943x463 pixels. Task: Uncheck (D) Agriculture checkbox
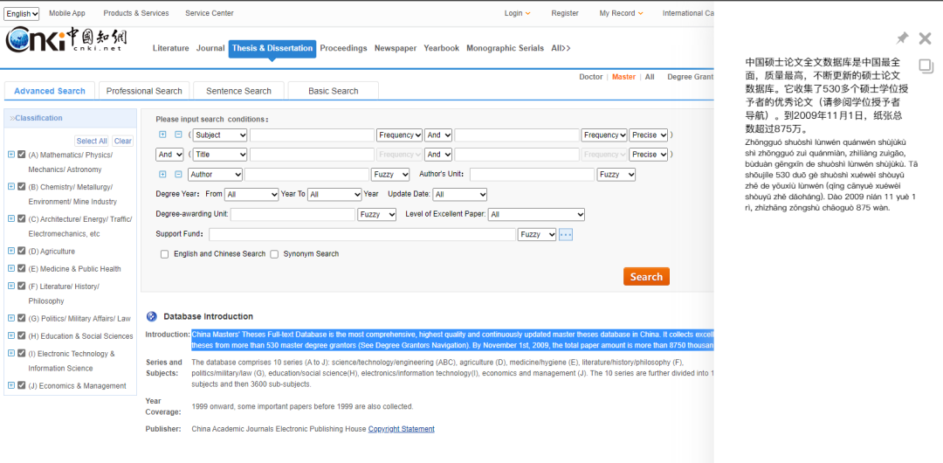[22, 251]
